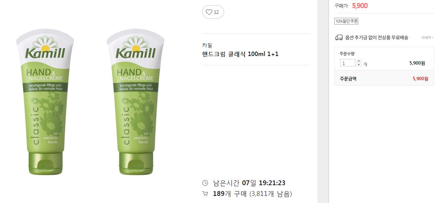Click the red 주문금액 5,900원 total

pos(420,79)
